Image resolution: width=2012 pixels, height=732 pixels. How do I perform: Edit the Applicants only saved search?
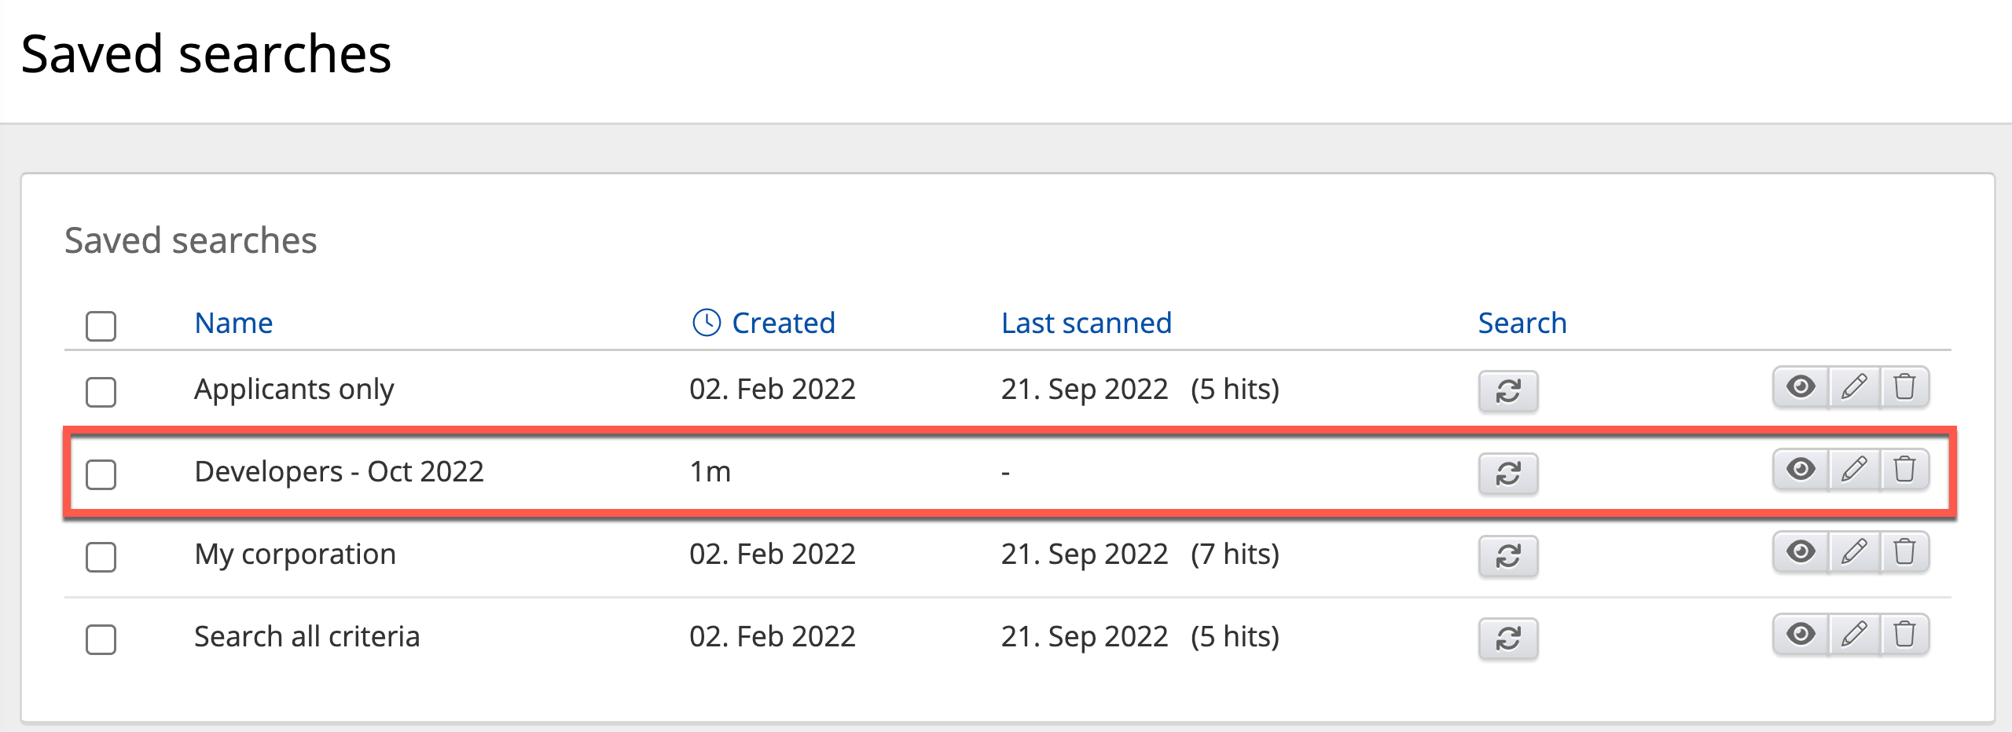(1854, 387)
